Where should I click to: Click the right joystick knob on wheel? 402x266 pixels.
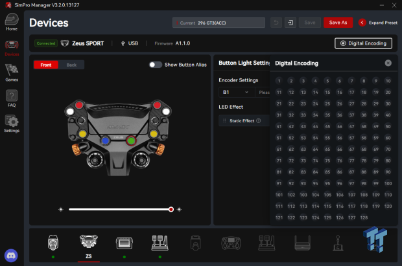pos(141,161)
